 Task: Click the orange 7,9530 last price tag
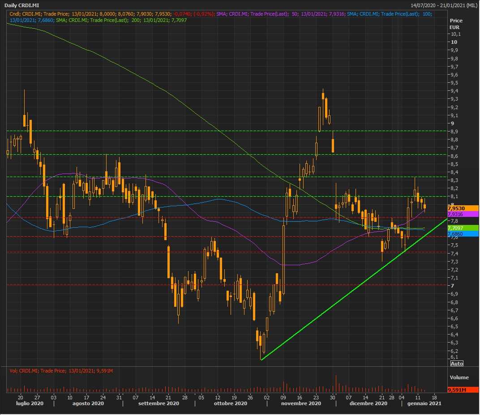pyautogui.click(x=456, y=208)
